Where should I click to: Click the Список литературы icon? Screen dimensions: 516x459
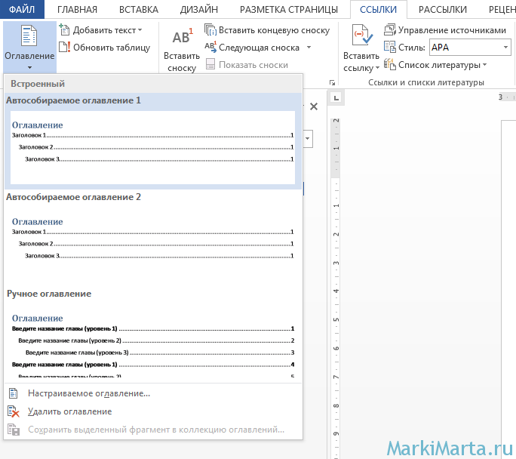[390, 64]
